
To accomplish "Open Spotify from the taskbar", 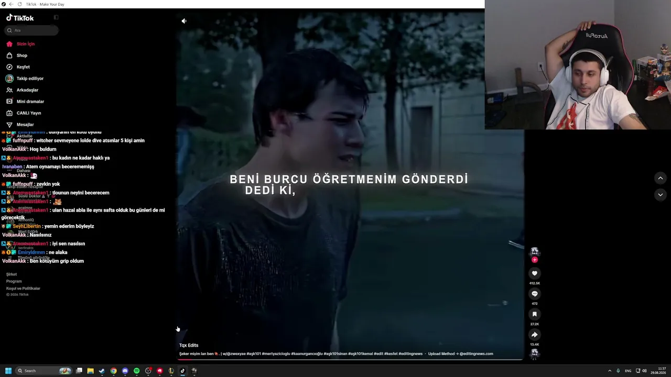I will (136, 371).
